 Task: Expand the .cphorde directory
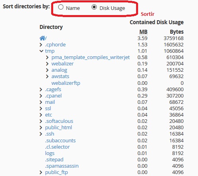(41, 45)
